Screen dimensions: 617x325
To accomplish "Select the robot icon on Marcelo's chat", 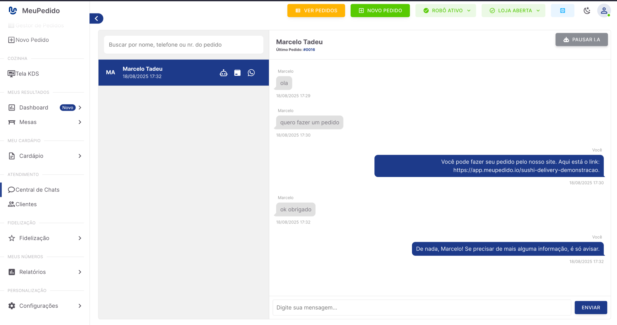I will pos(224,73).
